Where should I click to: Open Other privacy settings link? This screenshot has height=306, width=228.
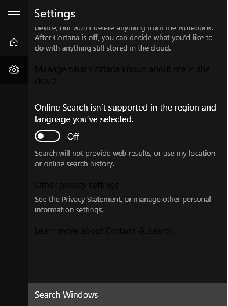77,185
